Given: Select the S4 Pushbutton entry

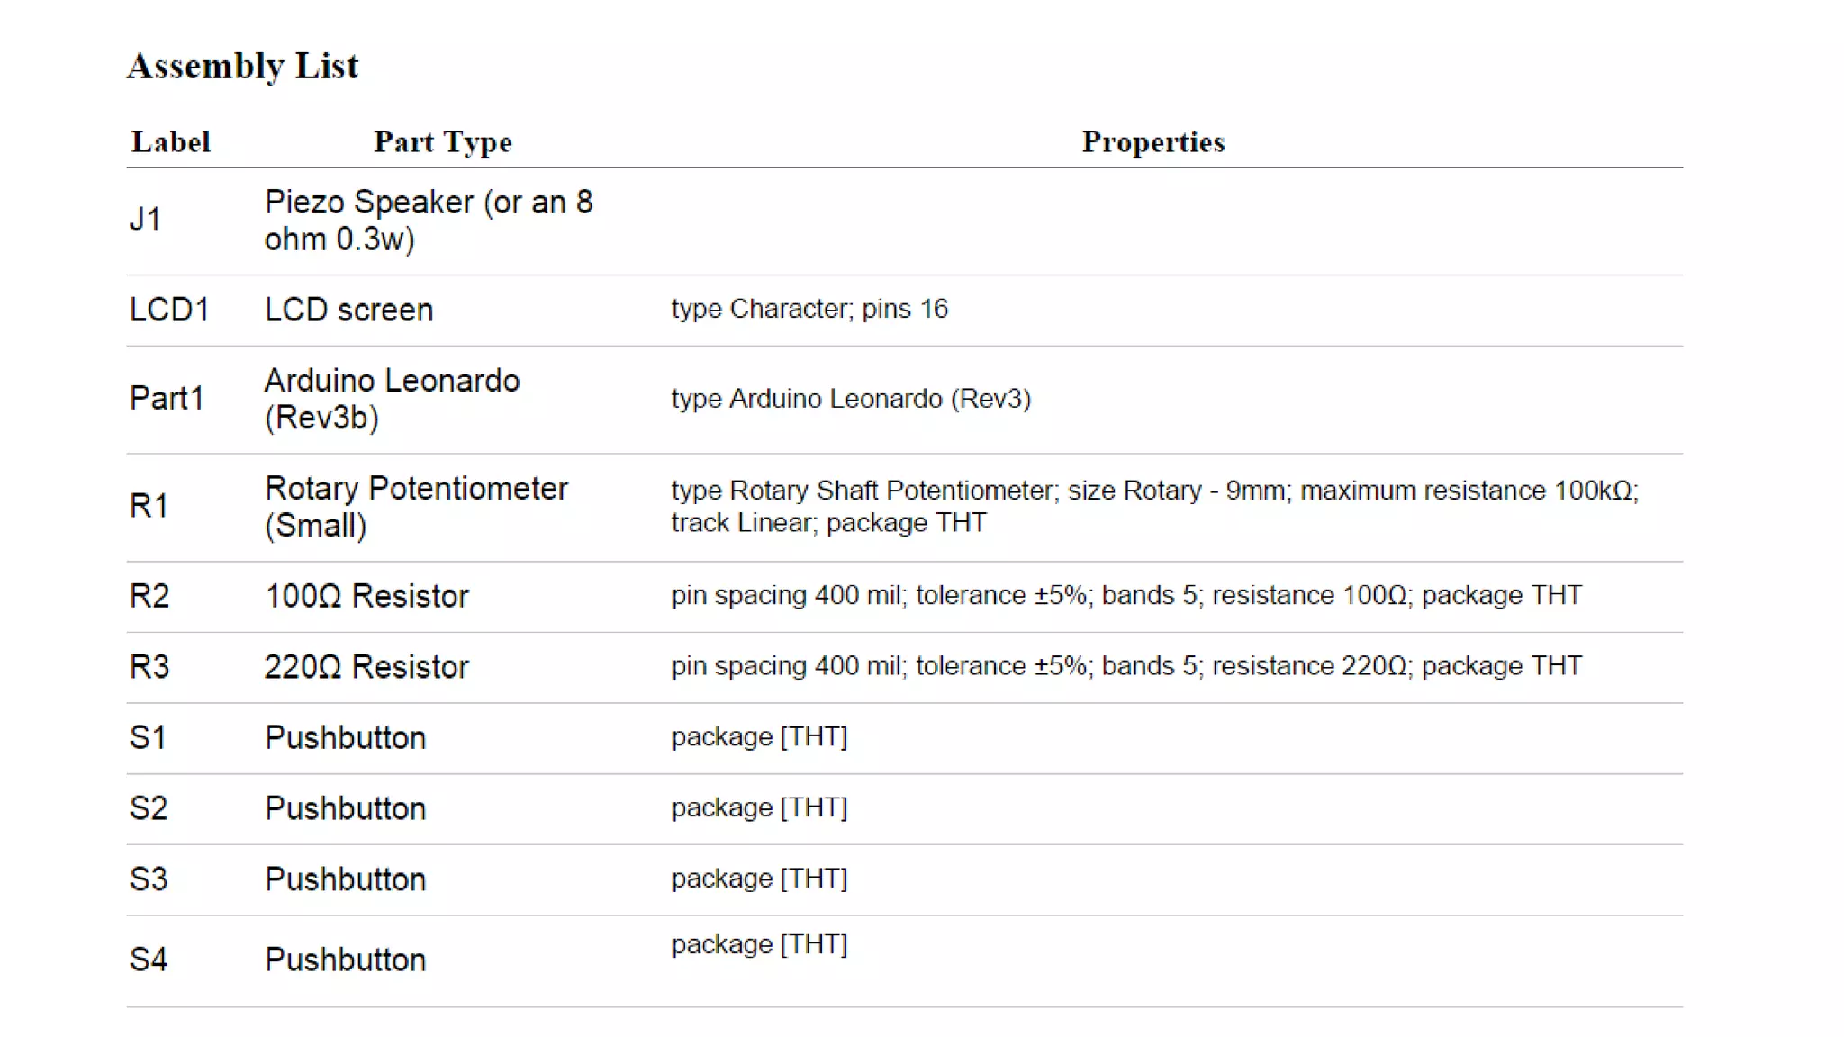Looking at the screenshot, I should coord(345,960).
